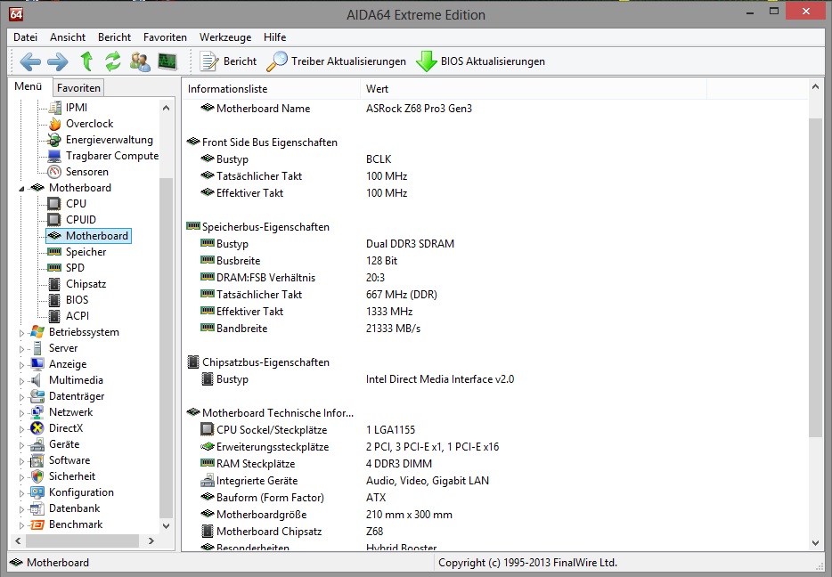Viewport: 832px width, 577px height.
Task: Select the Integrierte Geräte row
Action: tap(494, 481)
